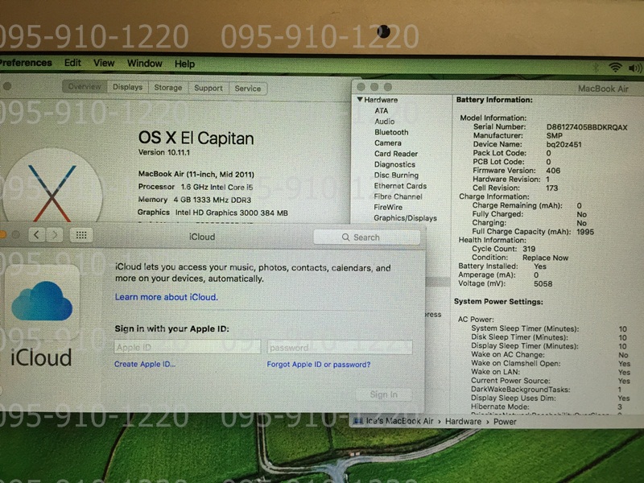Select Audio in hardware list
Screen dimensions: 644x483
[x=385, y=122]
